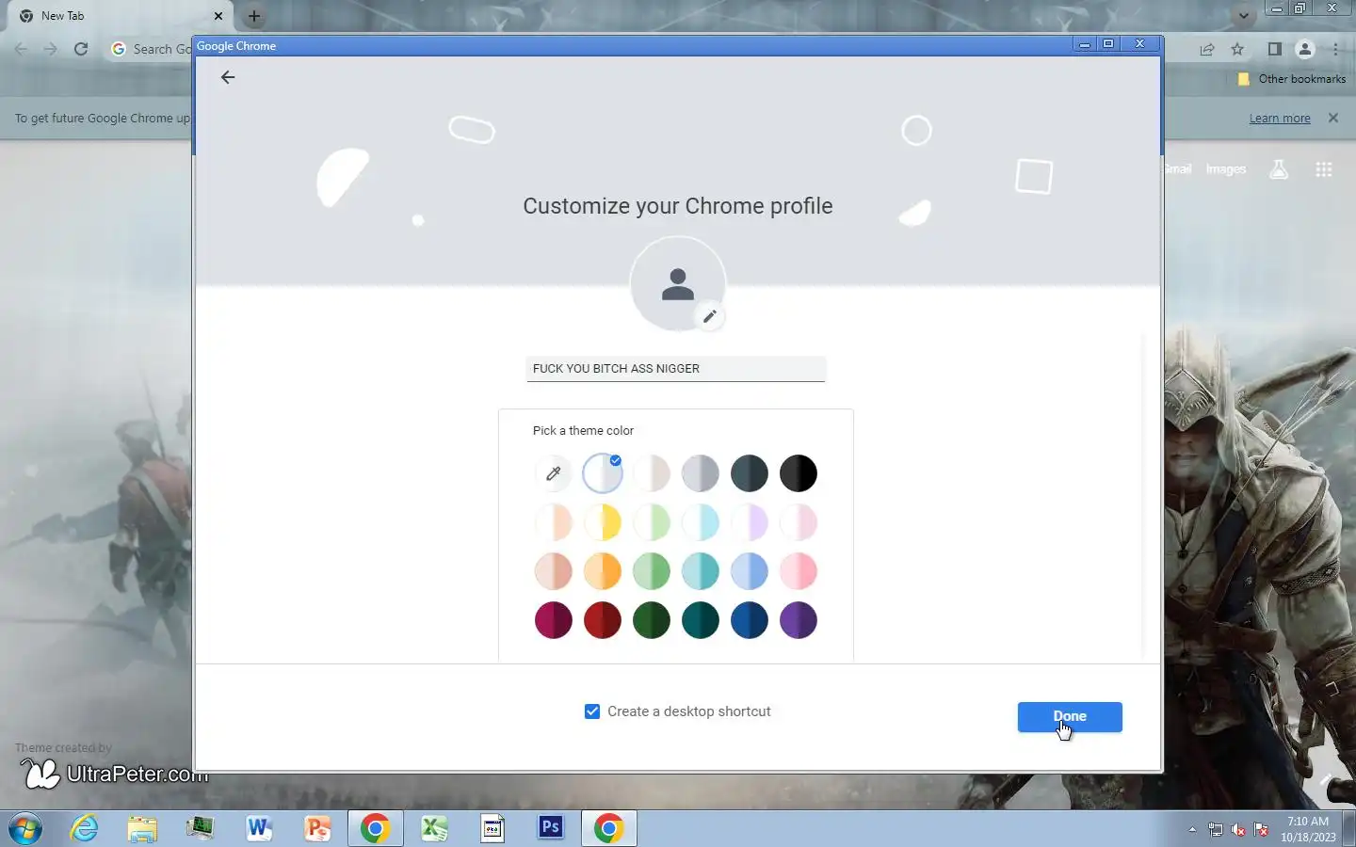Image resolution: width=1356 pixels, height=847 pixels.
Task: Select the New Tab browser tab
Action: point(121,16)
